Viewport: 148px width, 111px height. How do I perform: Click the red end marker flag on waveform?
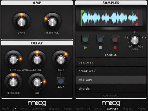pyautogui.click(x=137, y=24)
